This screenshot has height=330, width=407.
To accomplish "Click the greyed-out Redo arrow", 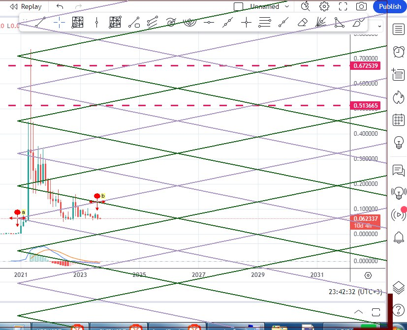I will click(x=78, y=6).
